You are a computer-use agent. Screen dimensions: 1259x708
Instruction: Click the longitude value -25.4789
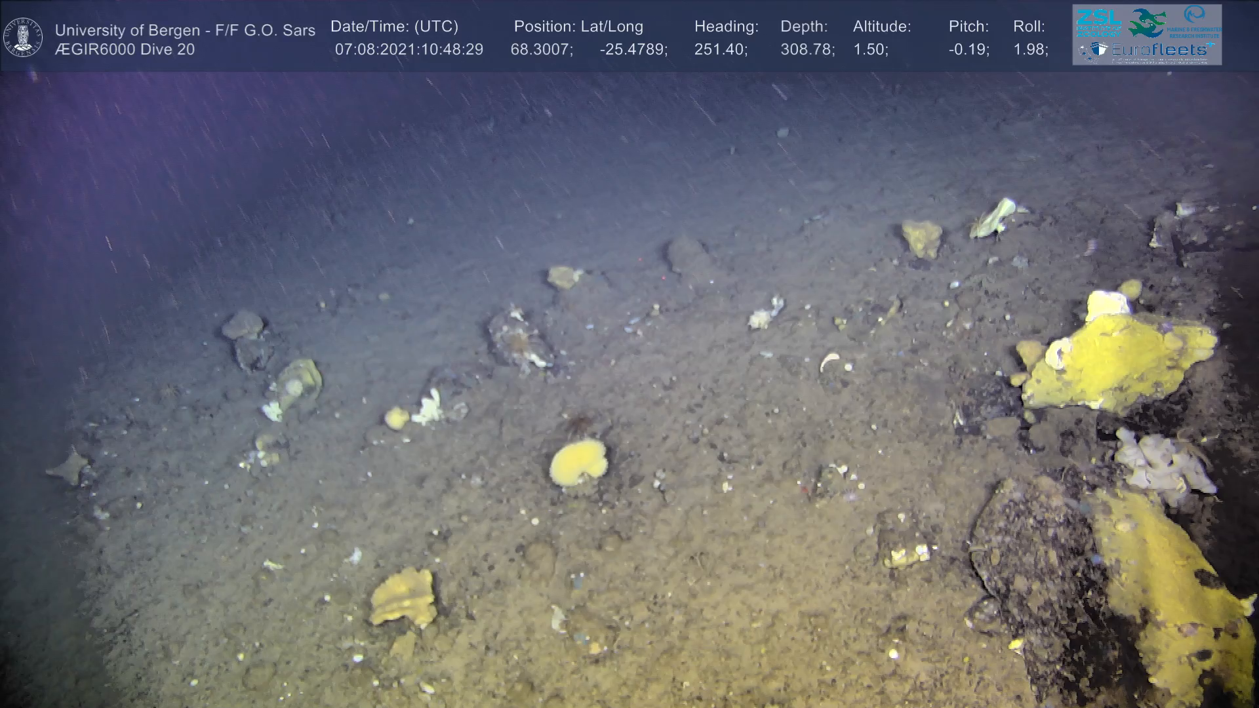coord(633,50)
